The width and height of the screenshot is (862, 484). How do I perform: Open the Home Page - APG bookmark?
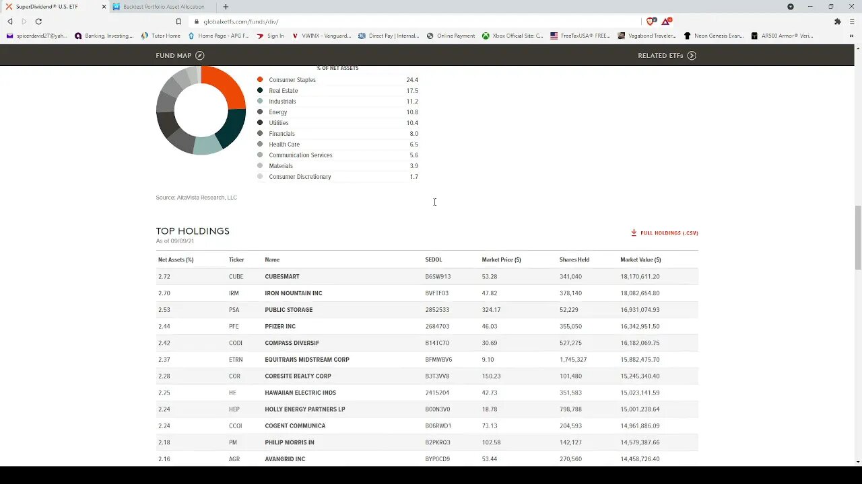(219, 36)
